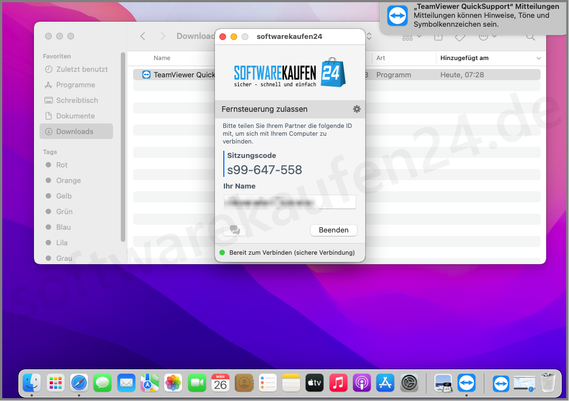Screen dimensions: 569x401
Task: Click the running TeamViewer icon beside Preview
Action: (x=467, y=383)
